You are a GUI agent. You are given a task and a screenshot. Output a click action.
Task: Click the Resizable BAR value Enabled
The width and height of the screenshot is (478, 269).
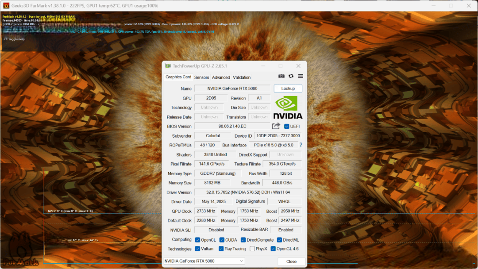click(285, 230)
